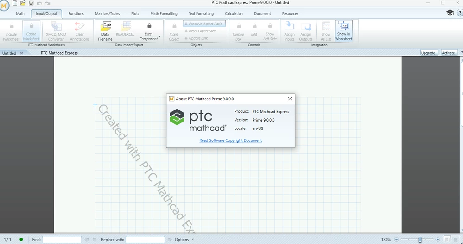
Task: Click the find previous arrow
Action: tap(87, 239)
